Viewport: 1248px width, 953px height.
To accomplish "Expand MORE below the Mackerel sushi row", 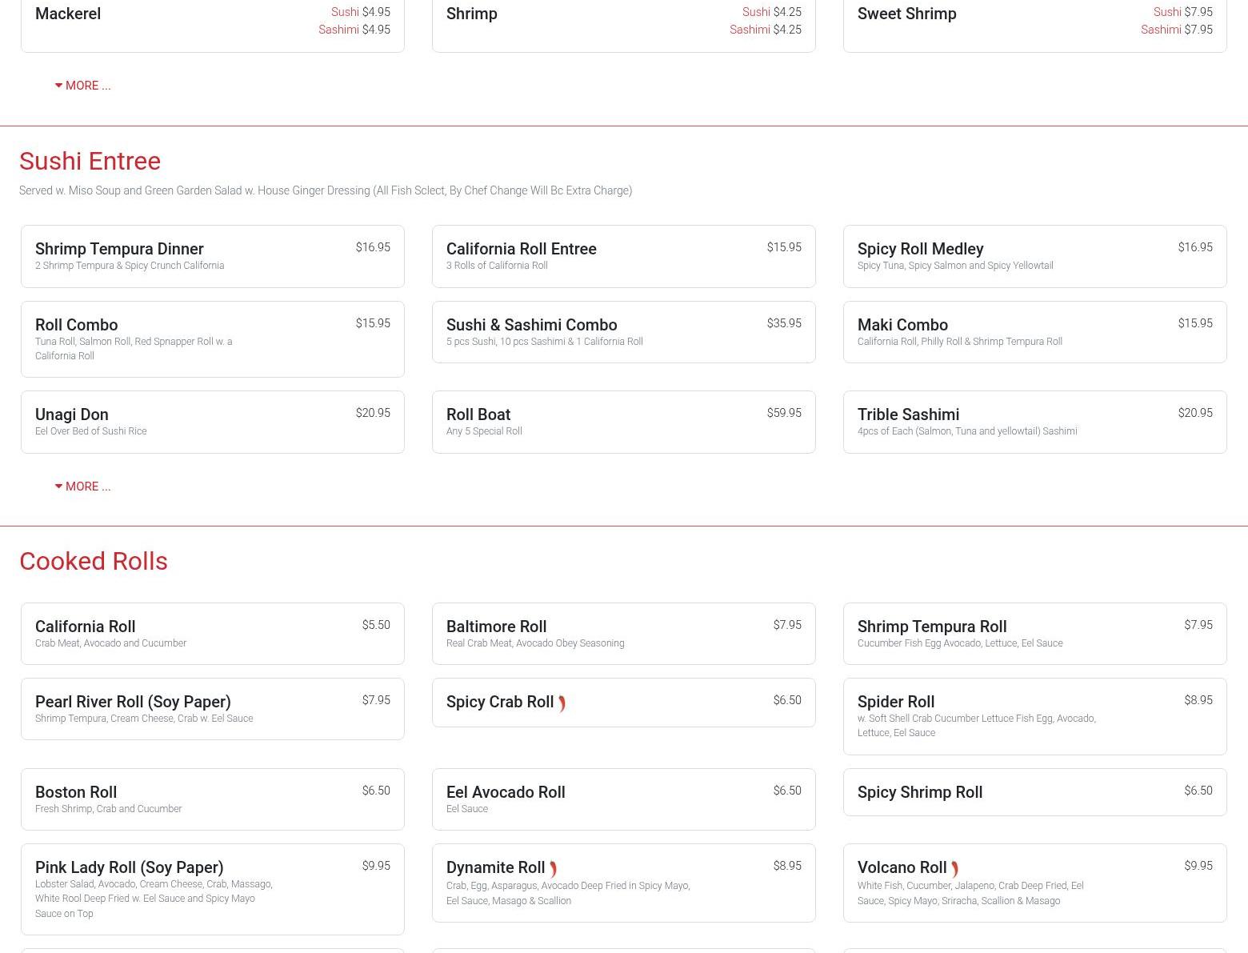I will [x=83, y=86].
